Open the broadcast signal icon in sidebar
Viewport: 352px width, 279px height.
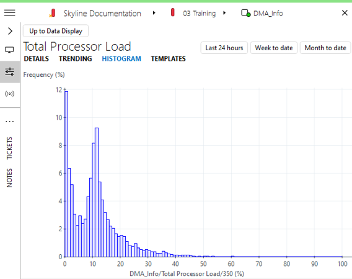[x=10, y=94]
